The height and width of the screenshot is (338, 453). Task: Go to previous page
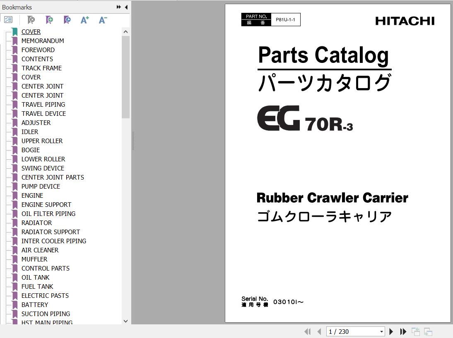[x=319, y=332]
